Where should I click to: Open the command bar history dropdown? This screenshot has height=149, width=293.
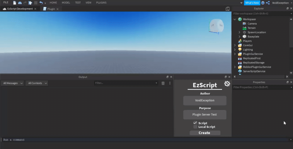[x=291, y=140]
